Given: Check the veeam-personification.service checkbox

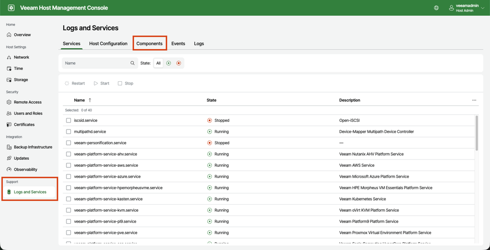Looking at the screenshot, I should click(x=68, y=143).
